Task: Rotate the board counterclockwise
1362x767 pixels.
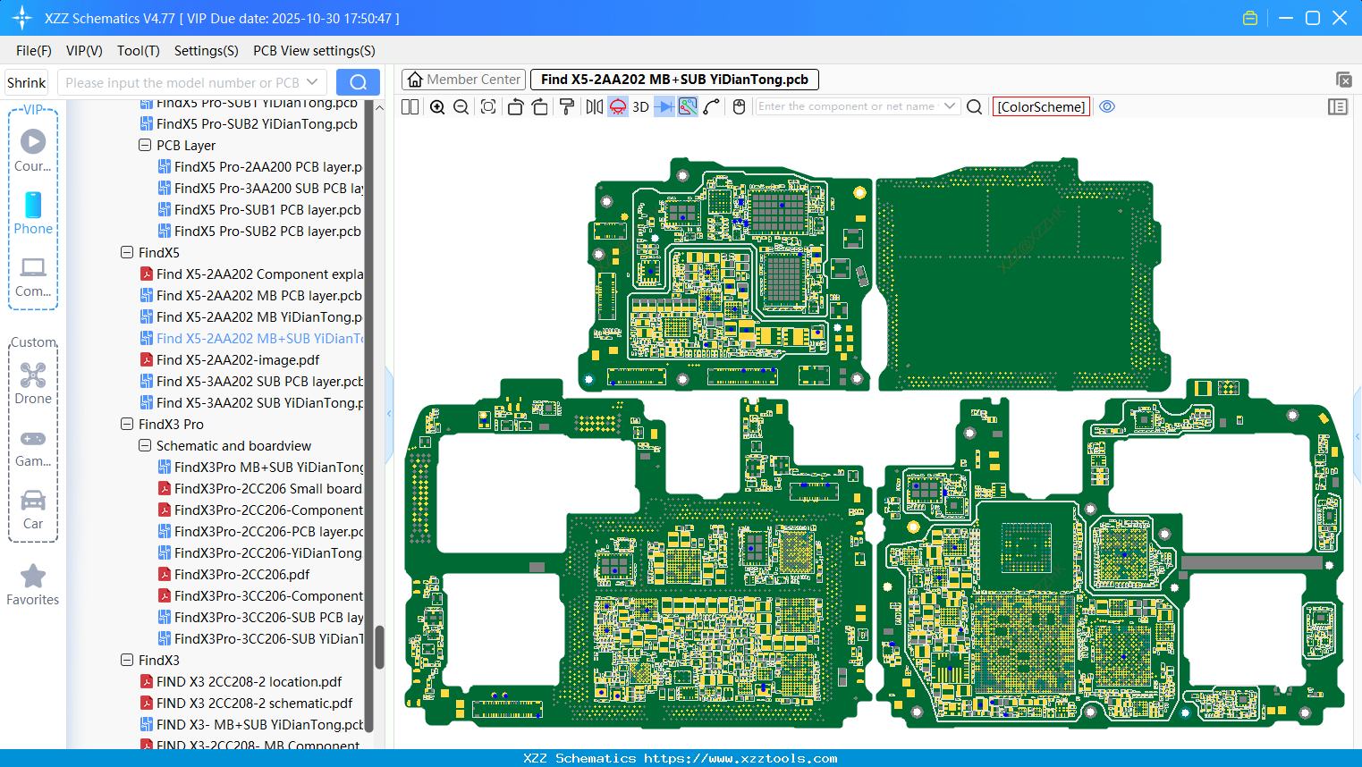Action: point(515,107)
